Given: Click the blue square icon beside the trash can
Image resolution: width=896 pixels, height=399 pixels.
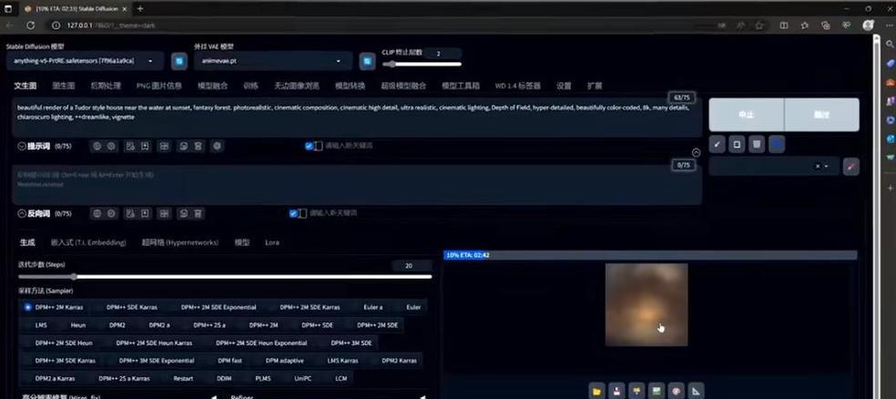Looking at the screenshot, I should click(776, 145).
